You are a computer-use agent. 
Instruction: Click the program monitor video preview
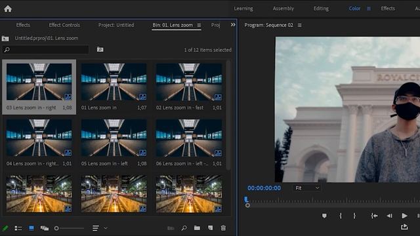pos(348,109)
